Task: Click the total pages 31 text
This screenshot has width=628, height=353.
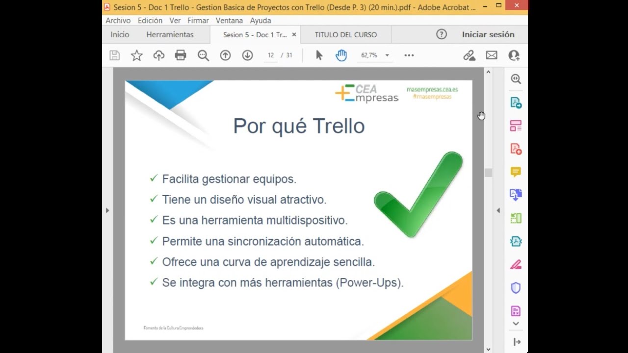Action: click(289, 55)
